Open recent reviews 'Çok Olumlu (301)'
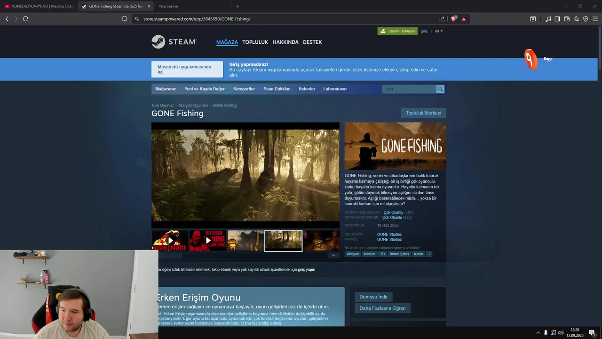Screen dimensions: 602x339 click(x=398, y=212)
